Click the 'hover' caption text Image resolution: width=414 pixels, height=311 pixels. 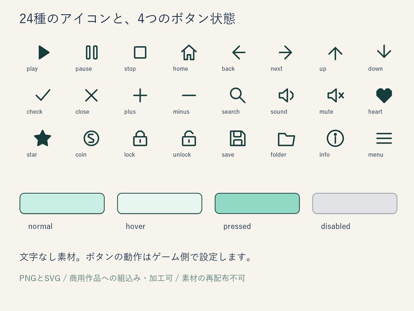point(135,226)
